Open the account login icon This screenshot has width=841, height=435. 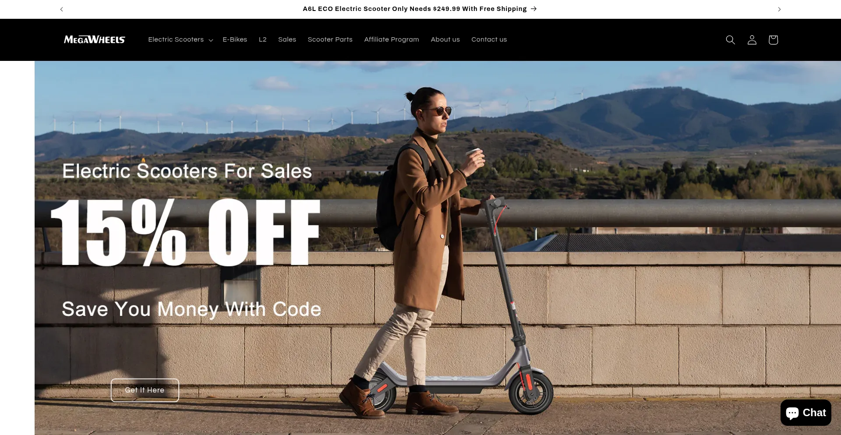coord(752,40)
